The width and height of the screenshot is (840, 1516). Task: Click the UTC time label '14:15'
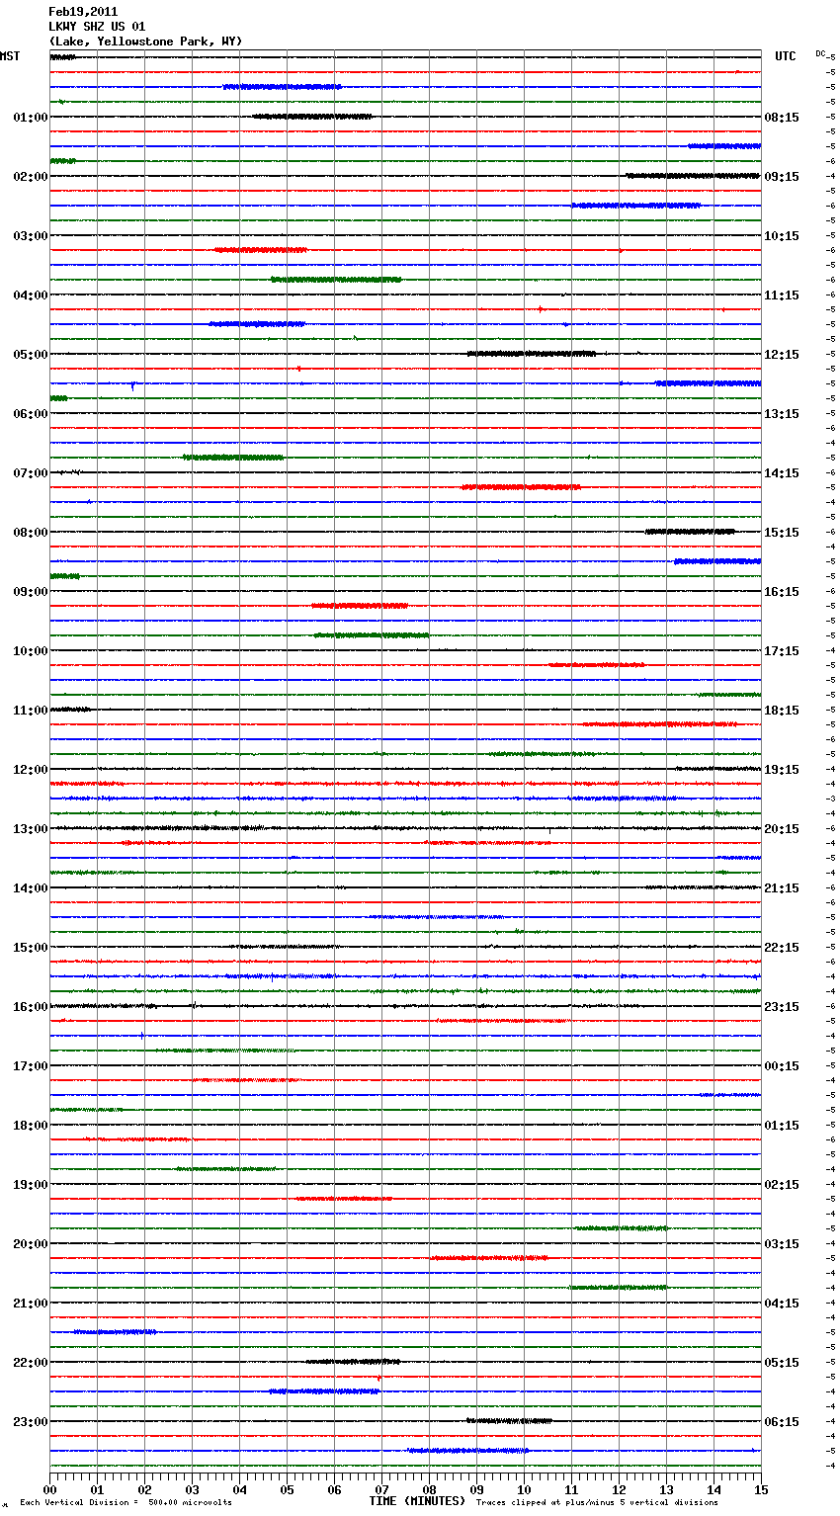tap(782, 473)
